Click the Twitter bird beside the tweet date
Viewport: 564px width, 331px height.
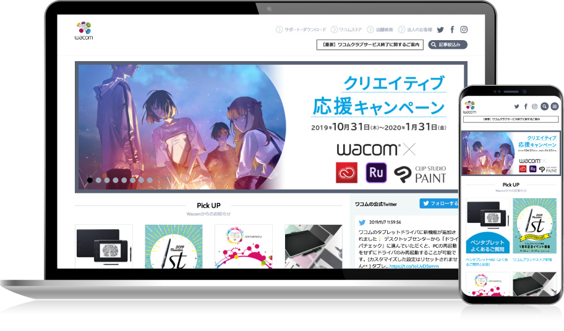[x=362, y=222]
